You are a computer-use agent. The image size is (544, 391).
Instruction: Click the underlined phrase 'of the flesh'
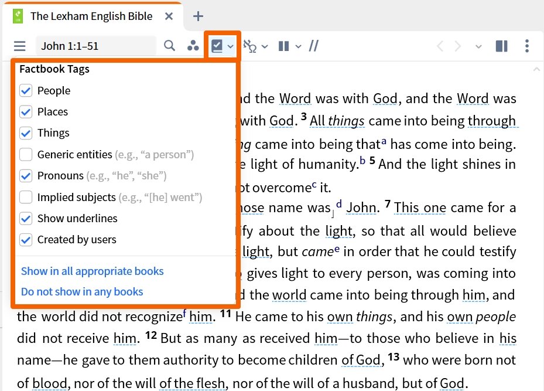(x=192, y=383)
